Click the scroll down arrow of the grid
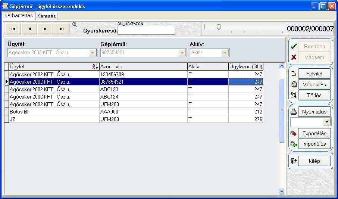Image resolution: width=338 pixels, height=199 pixels. (282, 191)
